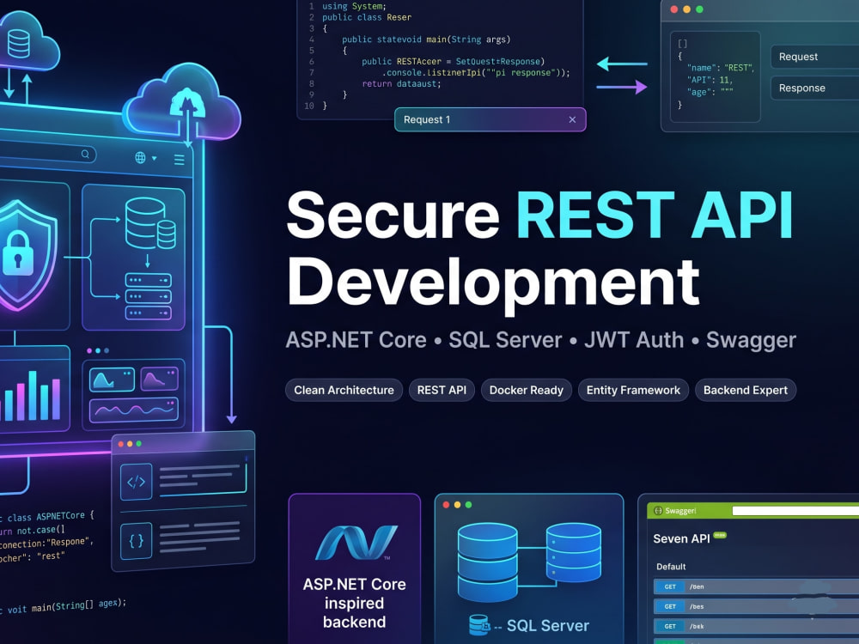The height and width of the screenshot is (644, 859).
Task: Click the Clean Architecture tag
Action: (x=344, y=390)
